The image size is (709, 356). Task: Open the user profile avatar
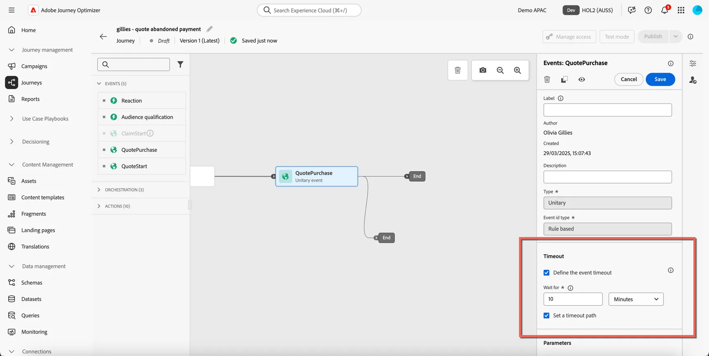pos(698,10)
